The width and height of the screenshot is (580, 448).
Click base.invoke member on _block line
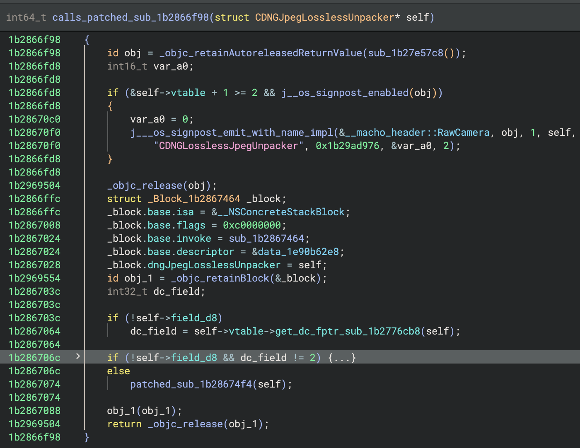pos(179,238)
